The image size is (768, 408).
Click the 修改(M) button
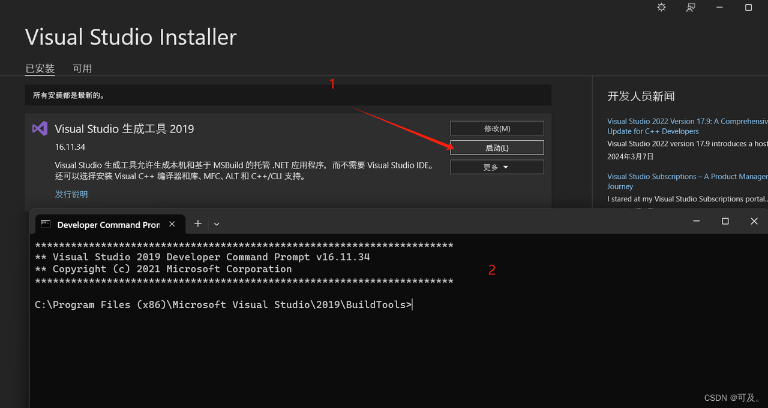497,128
